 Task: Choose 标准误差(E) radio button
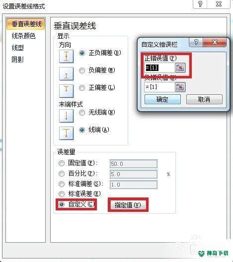click(62, 194)
